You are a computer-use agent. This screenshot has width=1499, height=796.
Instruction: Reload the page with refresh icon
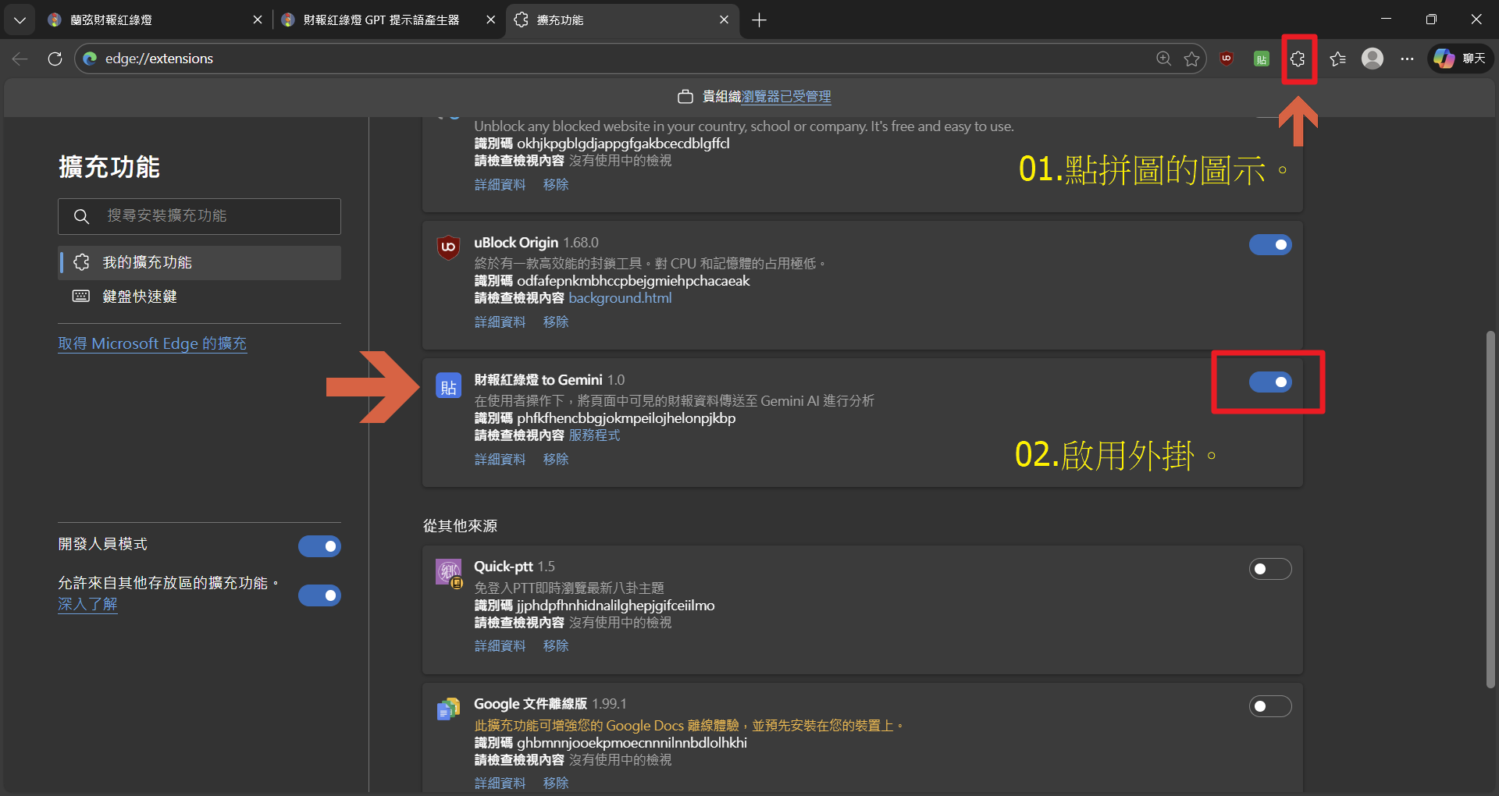[55, 59]
